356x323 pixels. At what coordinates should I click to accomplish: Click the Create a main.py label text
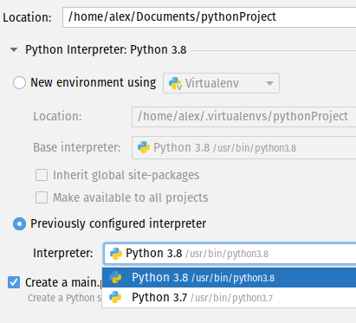click(x=63, y=282)
